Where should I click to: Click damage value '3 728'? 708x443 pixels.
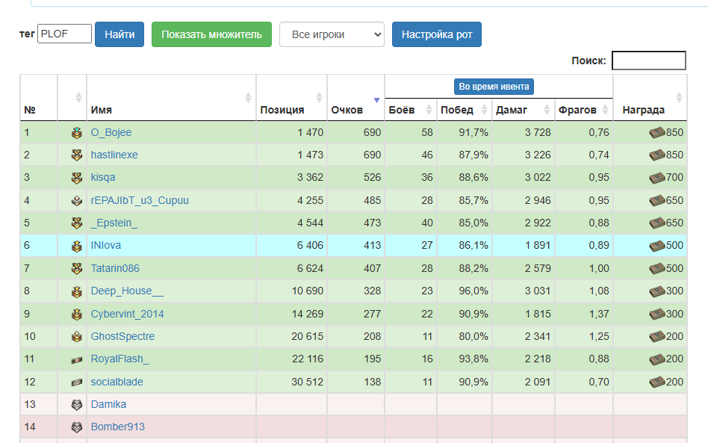click(538, 133)
